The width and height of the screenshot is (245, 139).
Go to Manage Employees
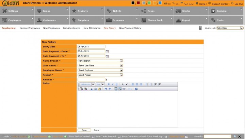(30, 28)
